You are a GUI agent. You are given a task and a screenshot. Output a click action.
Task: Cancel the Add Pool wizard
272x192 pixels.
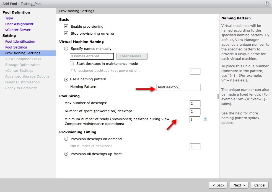pyautogui.click(x=260, y=185)
